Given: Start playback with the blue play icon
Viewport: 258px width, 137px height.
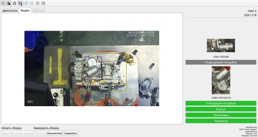Looking at the screenshot, I should (26, 3).
